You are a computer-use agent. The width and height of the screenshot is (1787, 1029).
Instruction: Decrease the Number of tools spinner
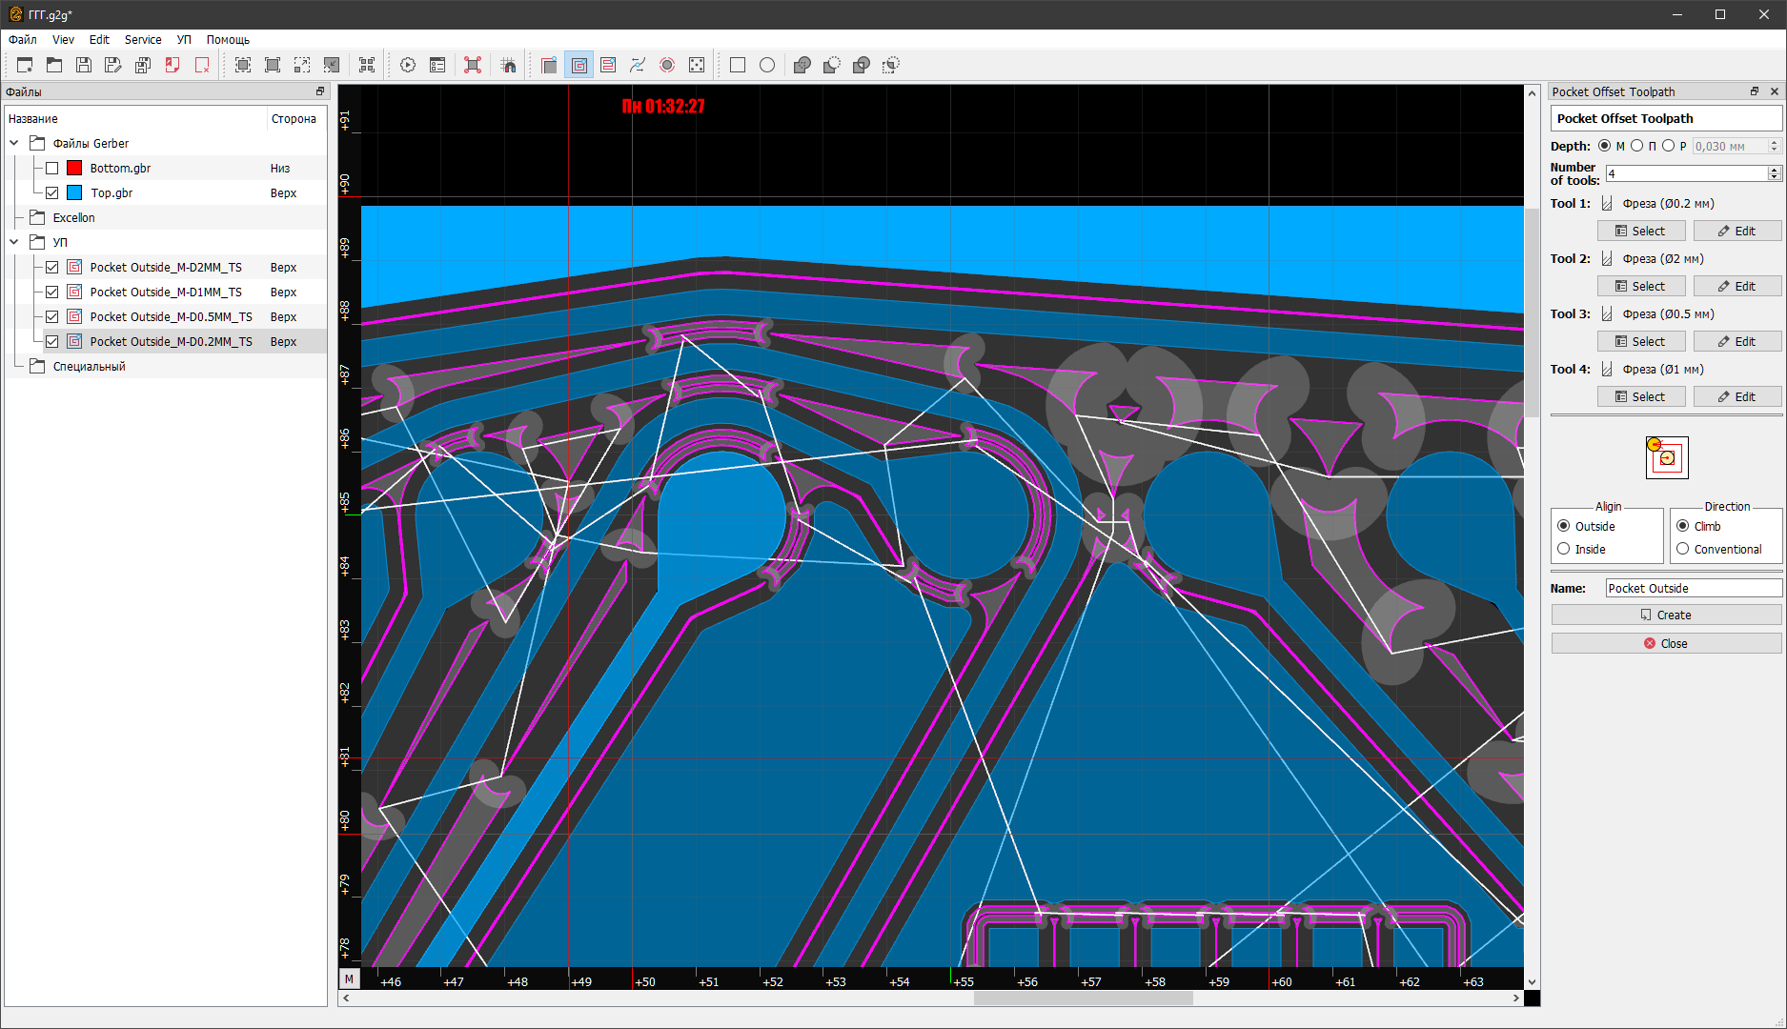(x=1775, y=177)
